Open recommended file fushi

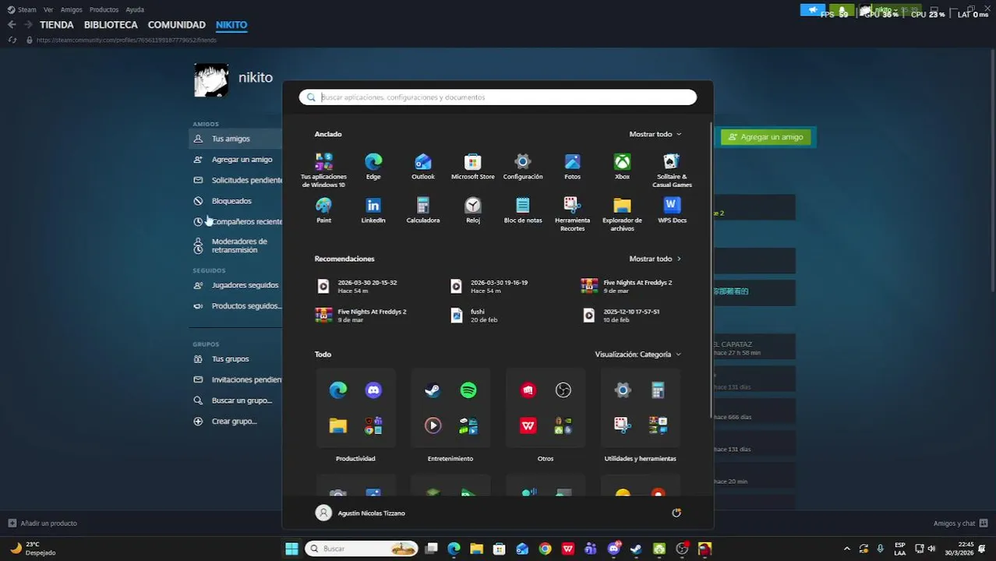pyautogui.click(x=475, y=316)
